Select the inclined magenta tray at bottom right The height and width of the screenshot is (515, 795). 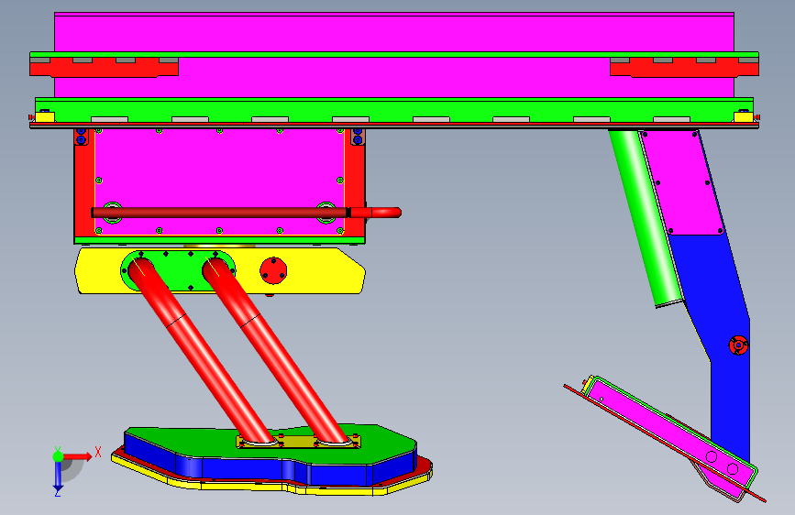pyautogui.click(x=668, y=430)
